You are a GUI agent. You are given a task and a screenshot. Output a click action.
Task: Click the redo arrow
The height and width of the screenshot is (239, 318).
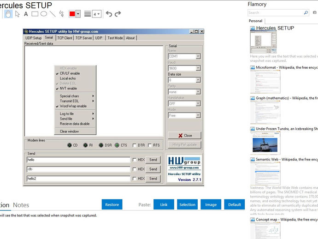(x=118, y=14)
